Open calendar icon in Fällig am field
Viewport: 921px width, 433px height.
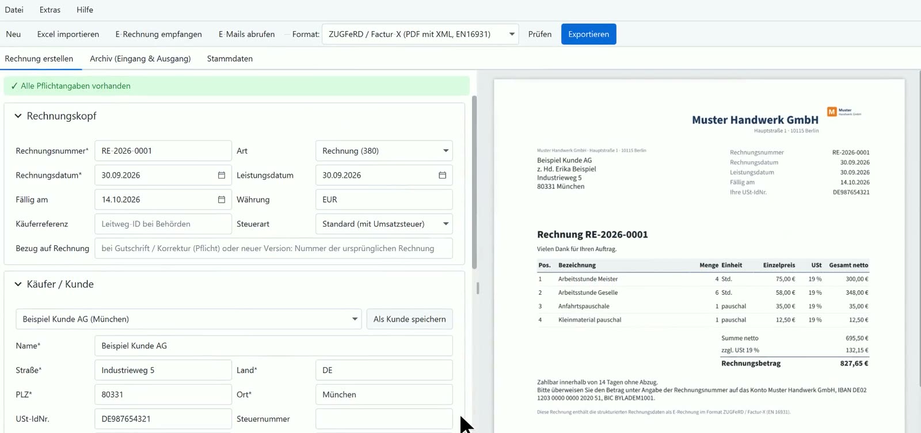point(222,199)
